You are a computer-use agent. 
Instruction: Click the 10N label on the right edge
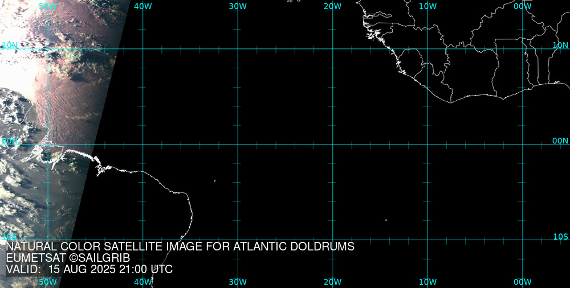(x=560, y=45)
